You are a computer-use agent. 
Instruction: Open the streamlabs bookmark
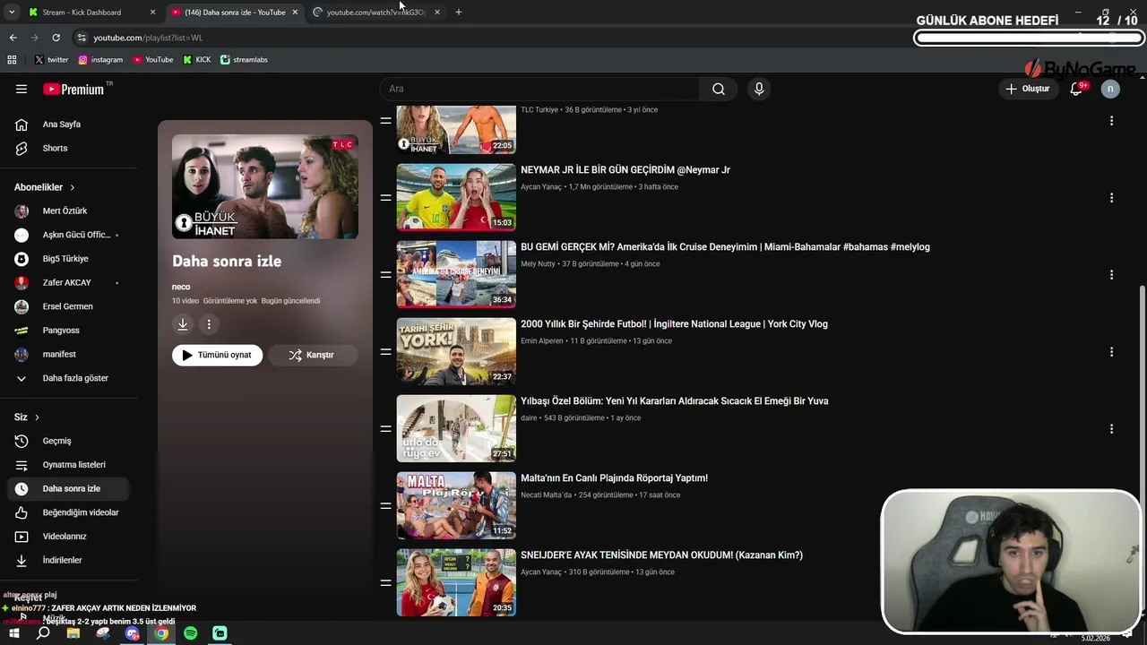tap(245, 60)
